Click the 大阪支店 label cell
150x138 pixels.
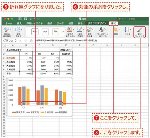[x=13, y=66]
